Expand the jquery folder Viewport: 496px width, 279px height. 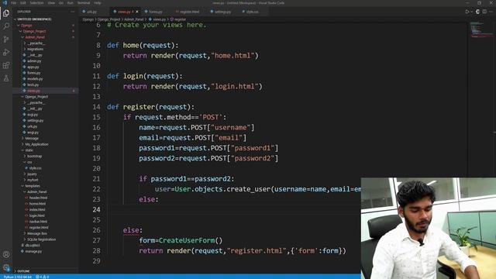click(x=32, y=174)
